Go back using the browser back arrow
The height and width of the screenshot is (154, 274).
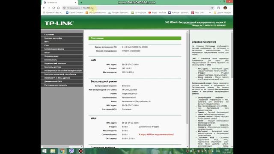[44, 8]
